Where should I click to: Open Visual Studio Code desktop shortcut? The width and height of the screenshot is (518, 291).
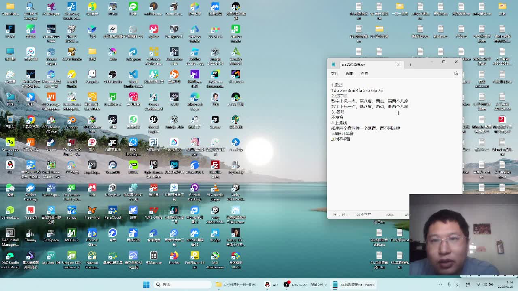(133, 75)
